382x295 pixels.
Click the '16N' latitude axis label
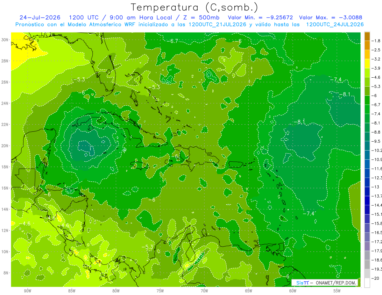[x=5, y=188]
